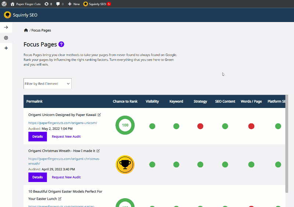Click the plus sidebar icon
294x207 pixels.
coord(6,48)
